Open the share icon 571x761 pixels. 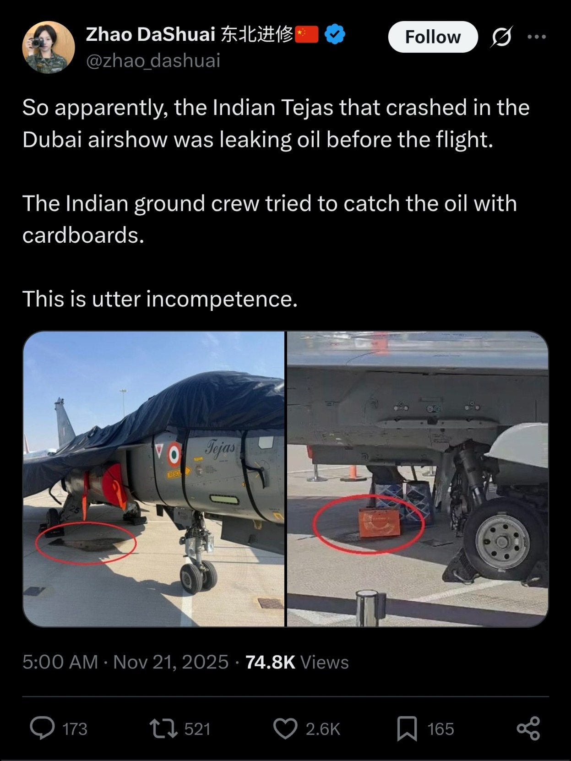coord(528,728)
